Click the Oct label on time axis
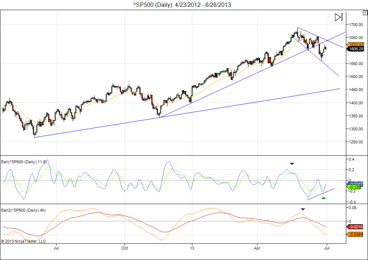The height and width of the screenshot is (260, 368). pyautogui.click(x=125, y=248)
